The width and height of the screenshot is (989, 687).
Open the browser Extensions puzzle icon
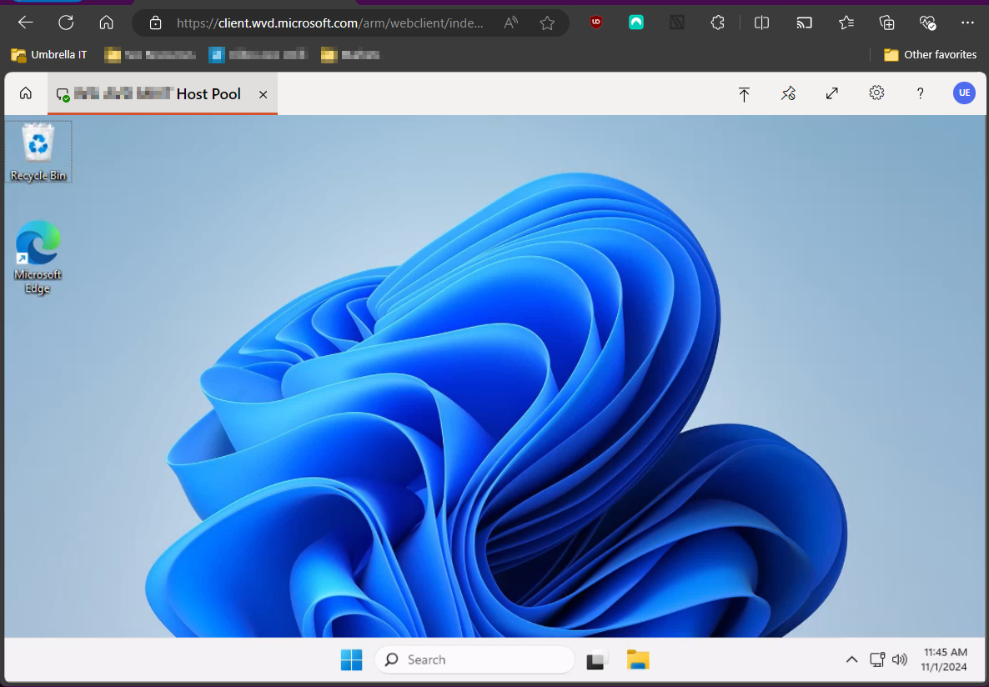[x=717, y=23]
